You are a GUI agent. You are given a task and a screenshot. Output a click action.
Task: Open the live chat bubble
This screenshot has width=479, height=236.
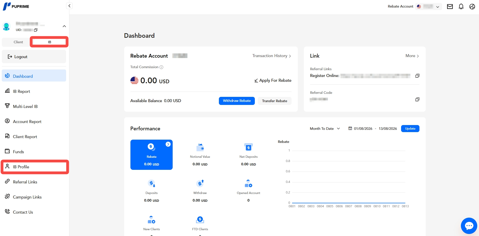point(469,226)
